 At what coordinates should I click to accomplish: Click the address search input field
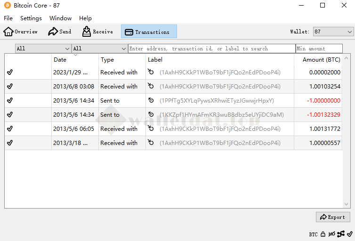(x=211, y=48)
